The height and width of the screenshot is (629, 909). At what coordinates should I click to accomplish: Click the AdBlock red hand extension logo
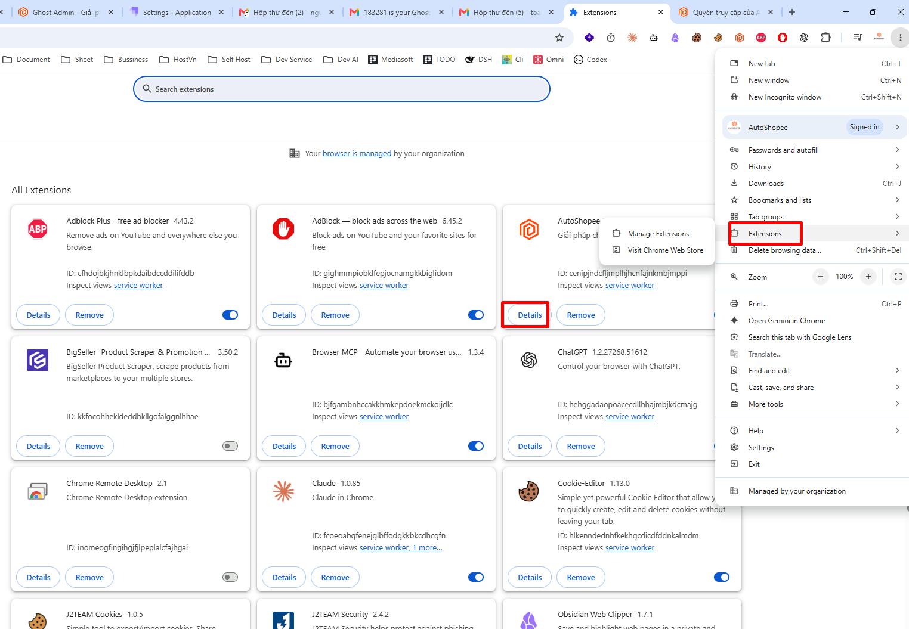[x=283, y=229]
